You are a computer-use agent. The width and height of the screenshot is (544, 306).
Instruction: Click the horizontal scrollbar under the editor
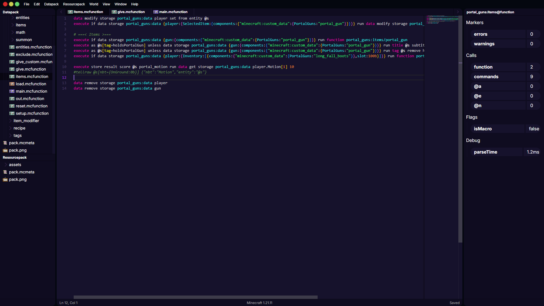[x=195, y=297]
